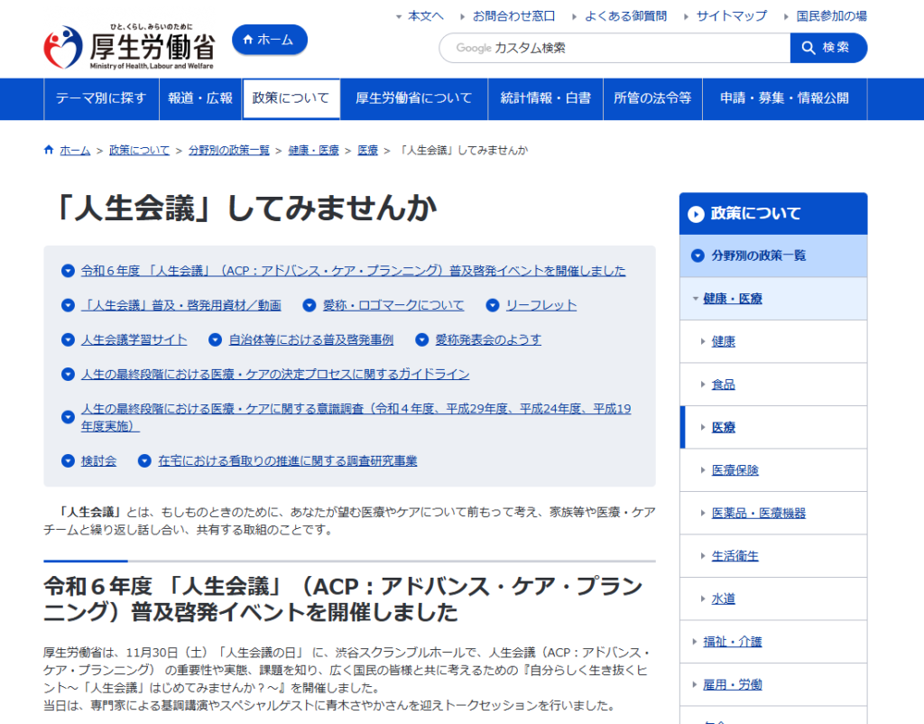This screenshot has height=724, width=924.
Task: Click arrow icon beside 政策について sidebar header
Action: click(x=696, y=214)
